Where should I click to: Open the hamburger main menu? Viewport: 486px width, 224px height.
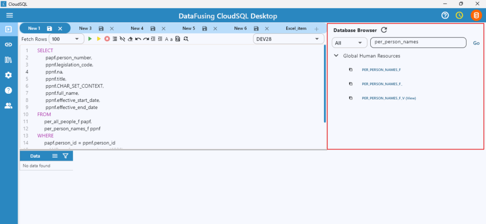pyautogui.click(x=9, y=16)
